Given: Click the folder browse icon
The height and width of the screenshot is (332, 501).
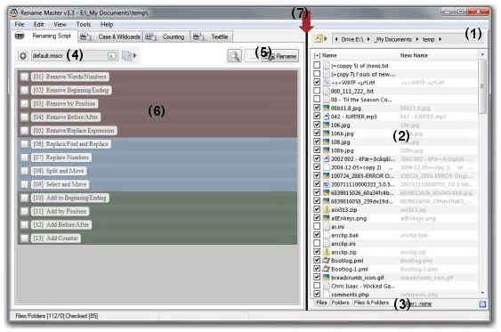Looking at the screenshot, I should (x=319, y=39).
